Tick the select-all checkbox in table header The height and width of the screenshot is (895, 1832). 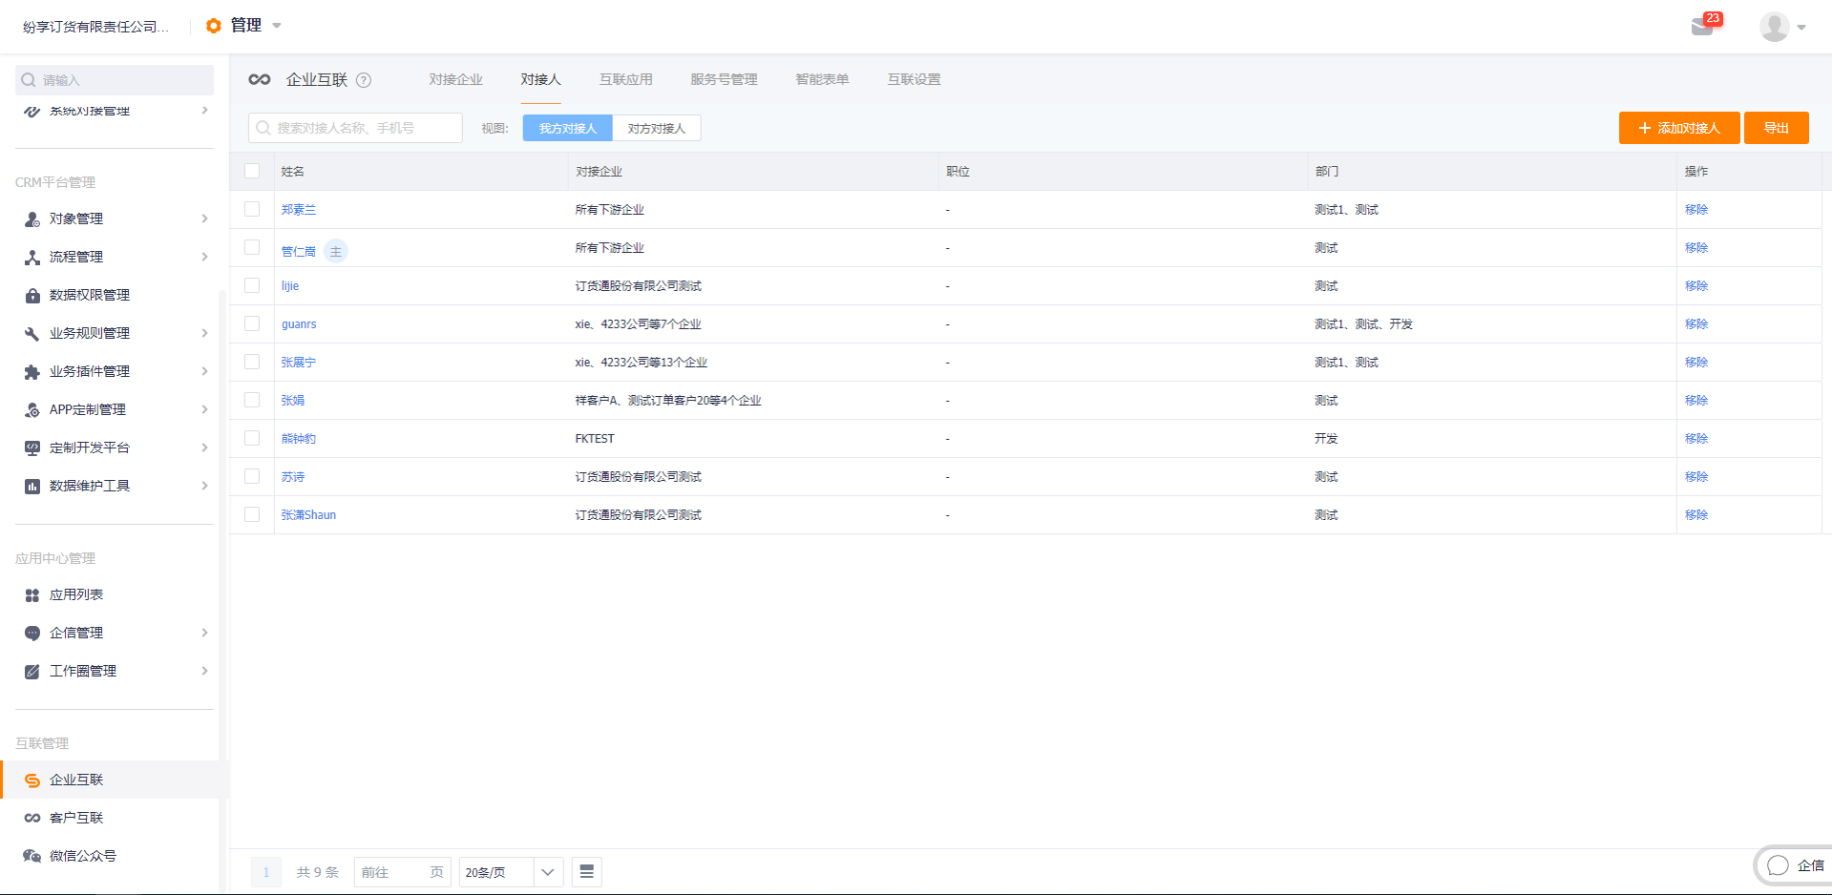pos(252,171)
